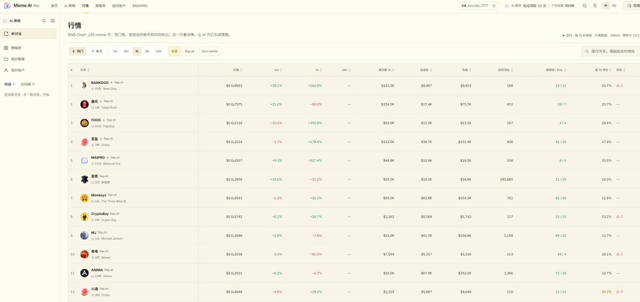Open AI 策略 in the top navigation
640x302 pixels.
click(x=70, y=6)
